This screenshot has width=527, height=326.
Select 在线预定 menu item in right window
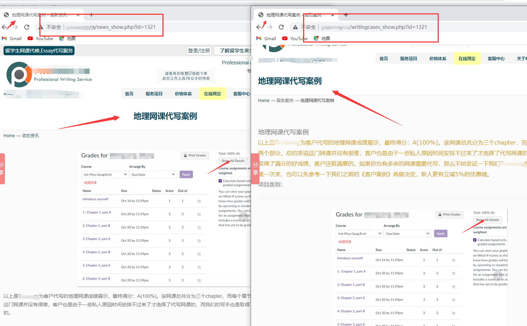point(467,59)
